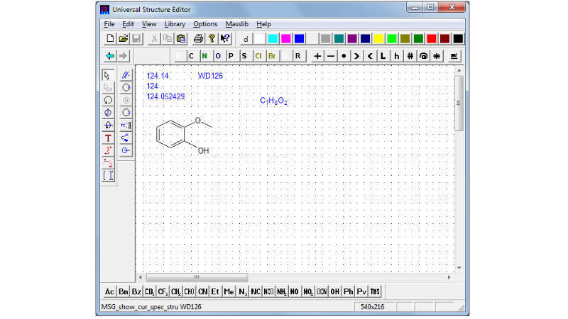Choose the magenta color swatch
This screenshot has height=319, width=568.
click(x=286, y=38)
